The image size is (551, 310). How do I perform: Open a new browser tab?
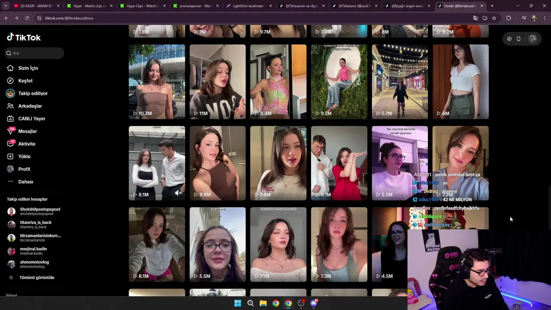tap(492, 6)
